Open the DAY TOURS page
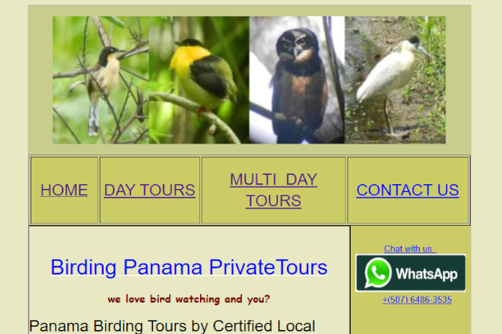The width and height of the screenshot is (502, 334). [x=150, y=190]
